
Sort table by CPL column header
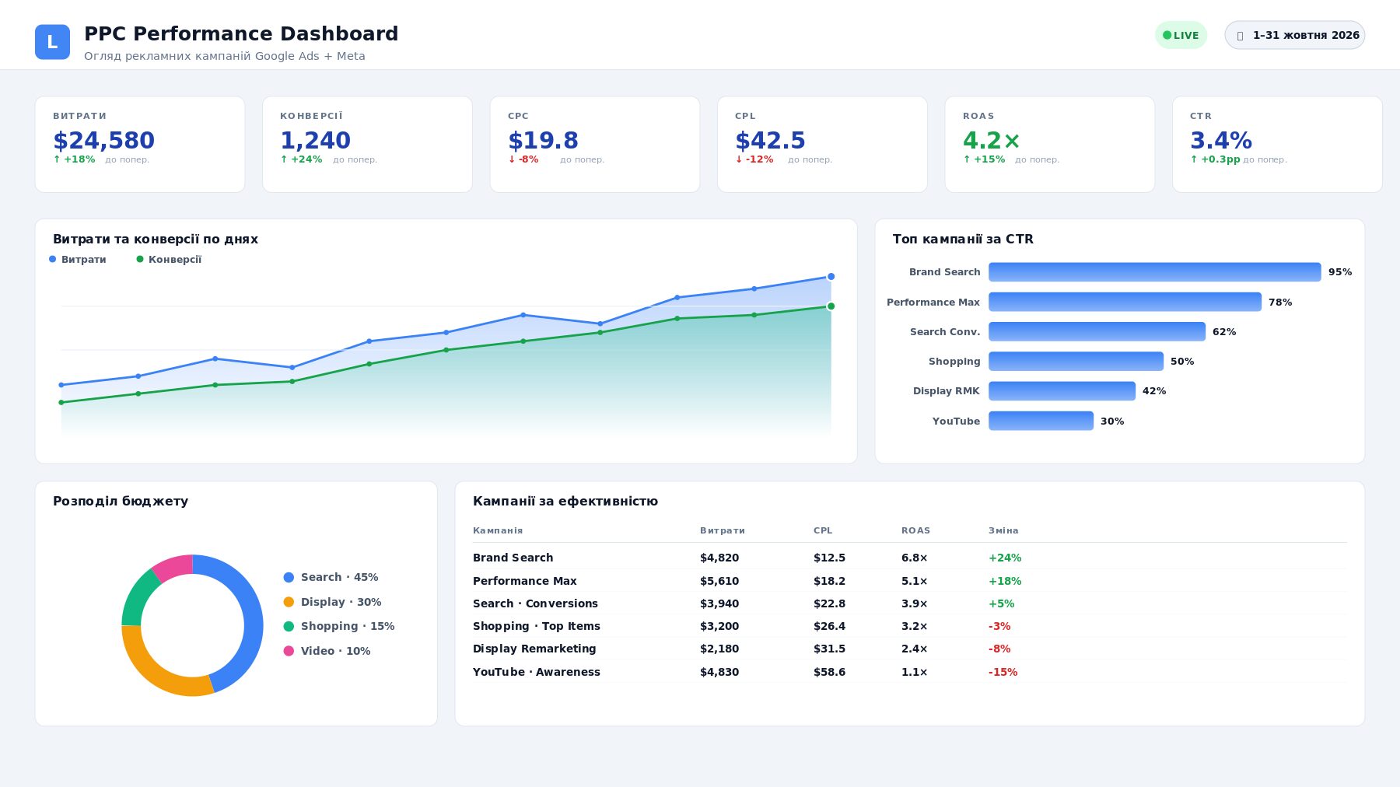tap(823, 531)
